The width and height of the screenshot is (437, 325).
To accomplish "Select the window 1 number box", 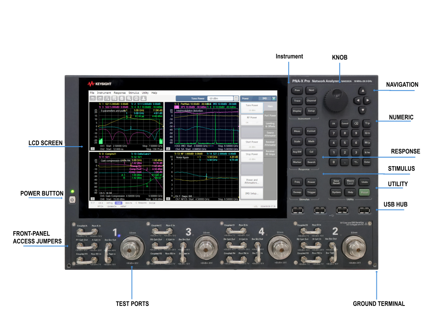I will tap(92, 149).
